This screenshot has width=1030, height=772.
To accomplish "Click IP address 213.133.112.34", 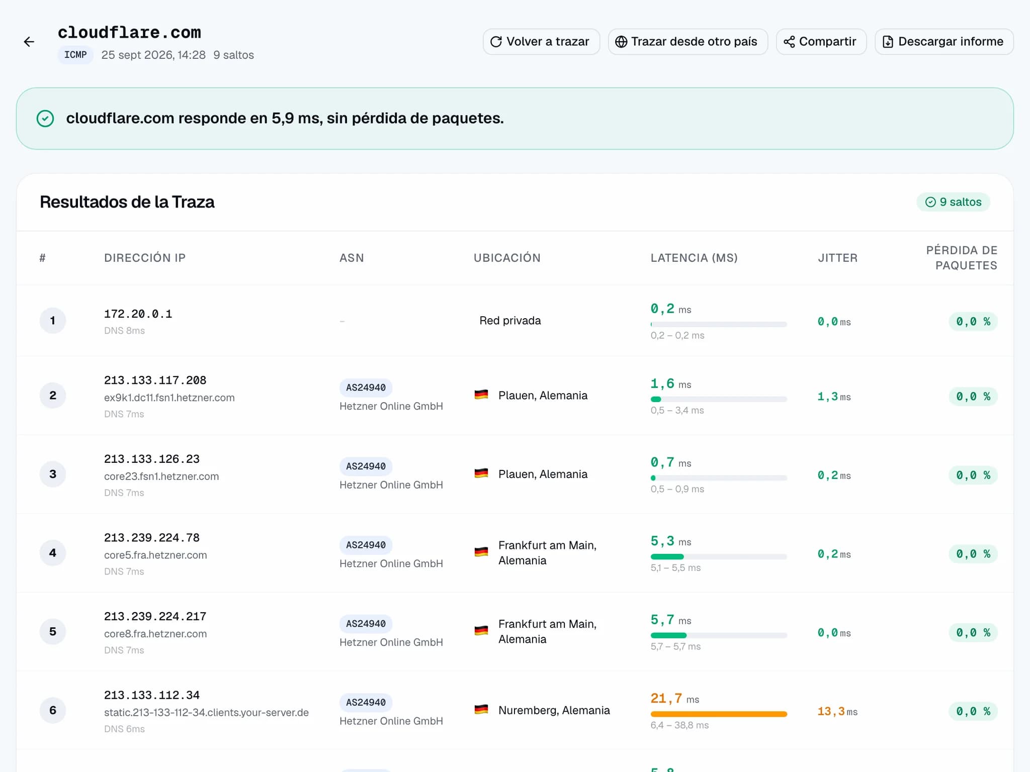I will tap(151, 696).
